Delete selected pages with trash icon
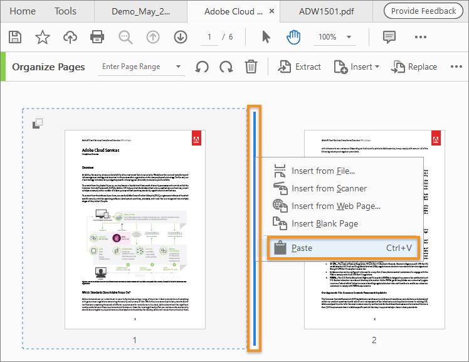 pos(251,67)
